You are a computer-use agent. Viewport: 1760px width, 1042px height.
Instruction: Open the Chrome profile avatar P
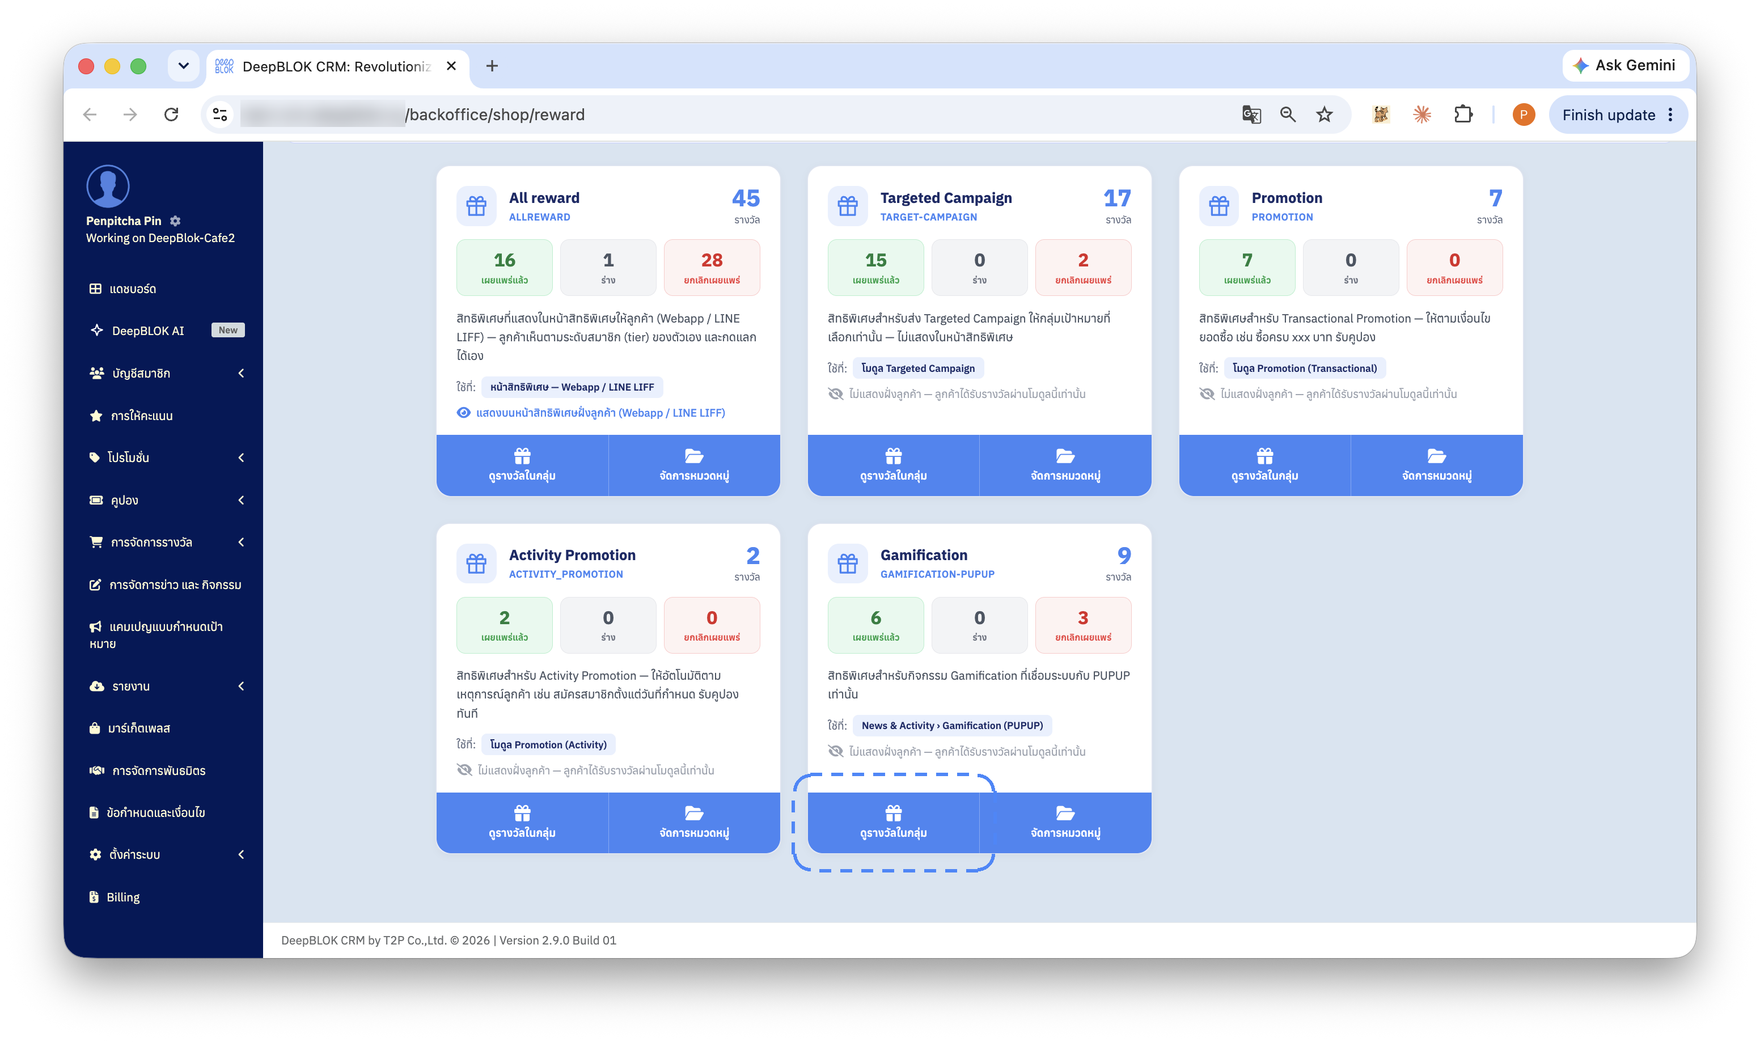coord(1523,115)
